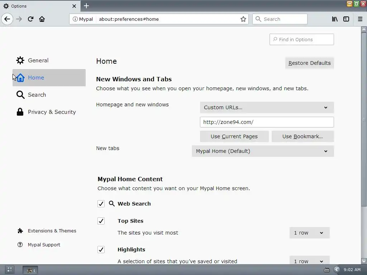Screen dimensions: 367x275
Task: Open homepage with toolbar home icon
Action: pos(42,19)
